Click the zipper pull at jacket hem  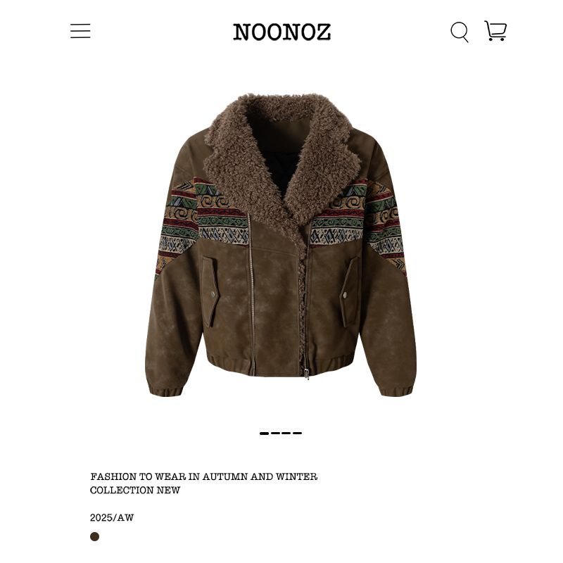306,374
